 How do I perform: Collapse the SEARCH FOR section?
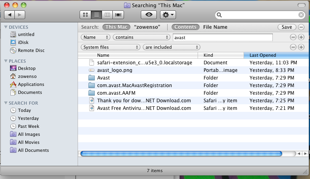6,103
